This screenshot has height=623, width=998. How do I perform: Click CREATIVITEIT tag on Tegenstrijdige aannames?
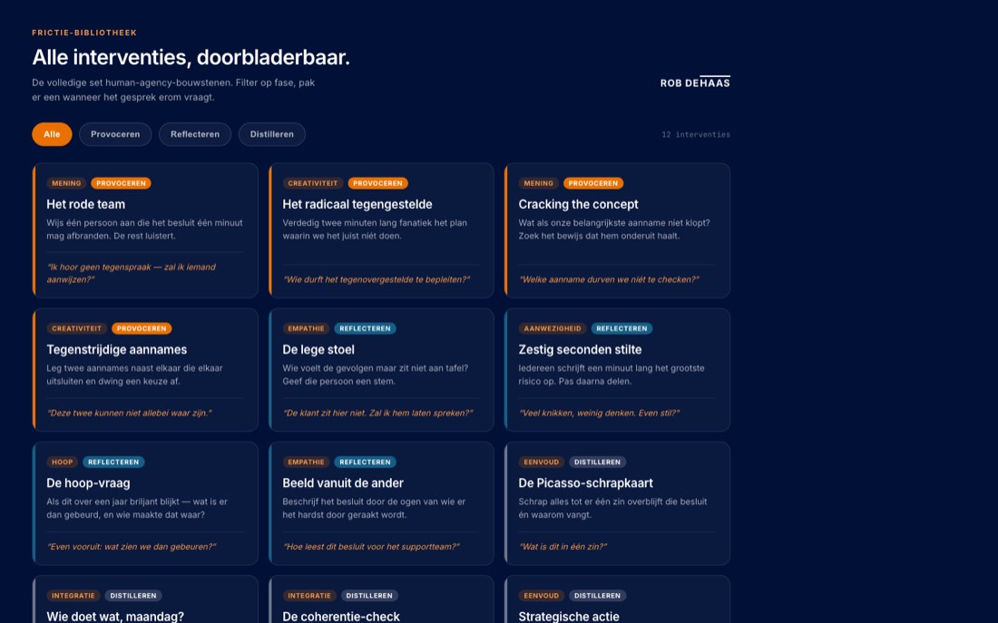(76, 328)
